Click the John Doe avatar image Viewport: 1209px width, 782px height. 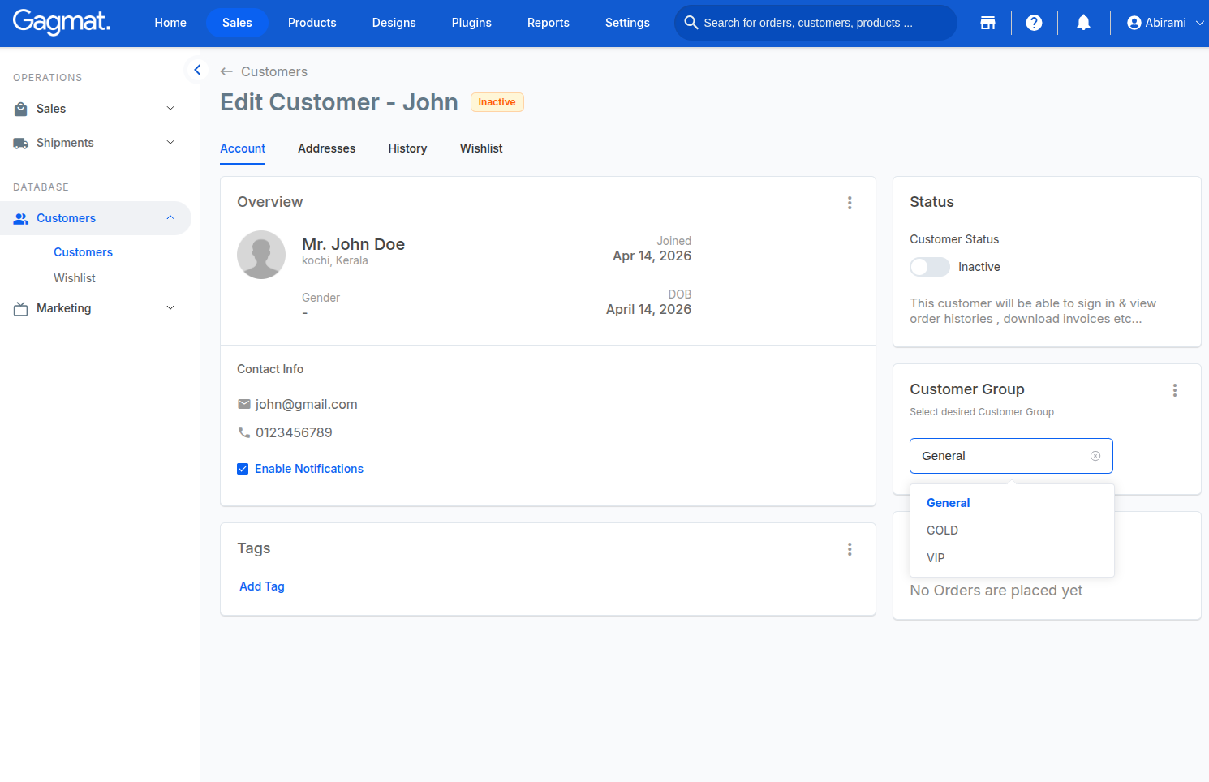(261, 255)
